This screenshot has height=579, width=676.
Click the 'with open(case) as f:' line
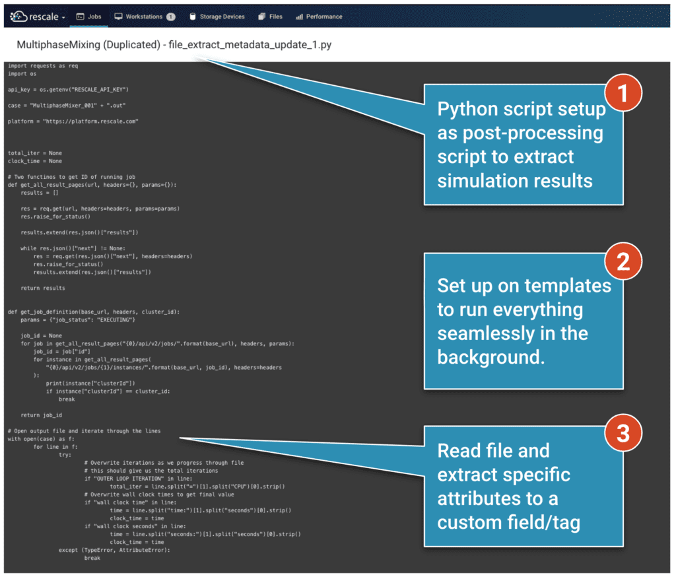[x=41, y=439]
